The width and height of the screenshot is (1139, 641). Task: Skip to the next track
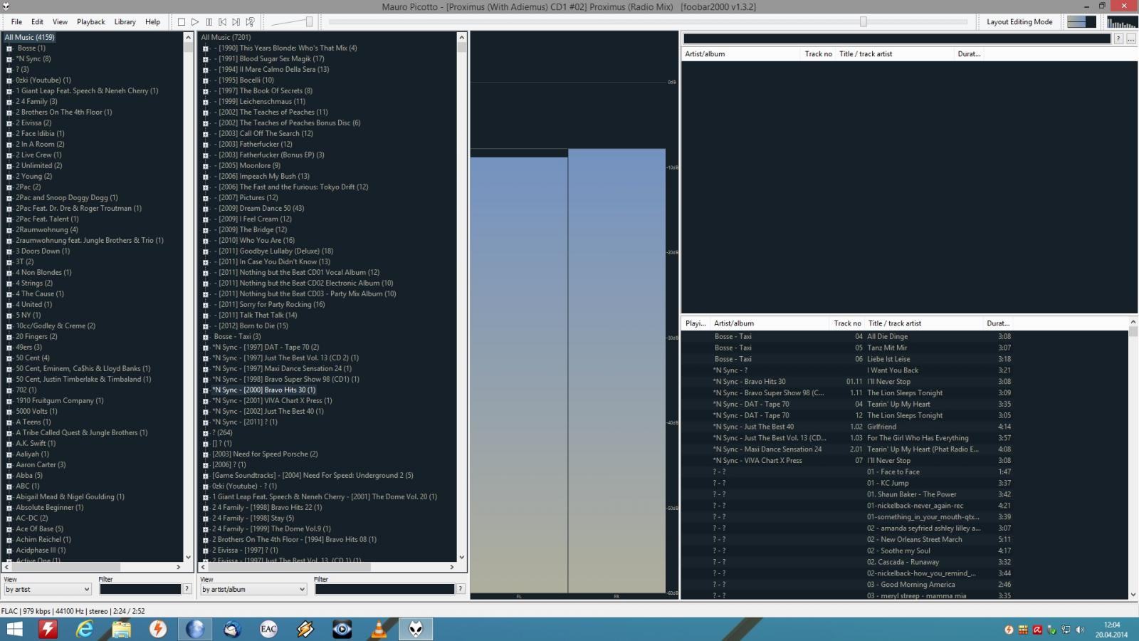click(x=236, y=22)
